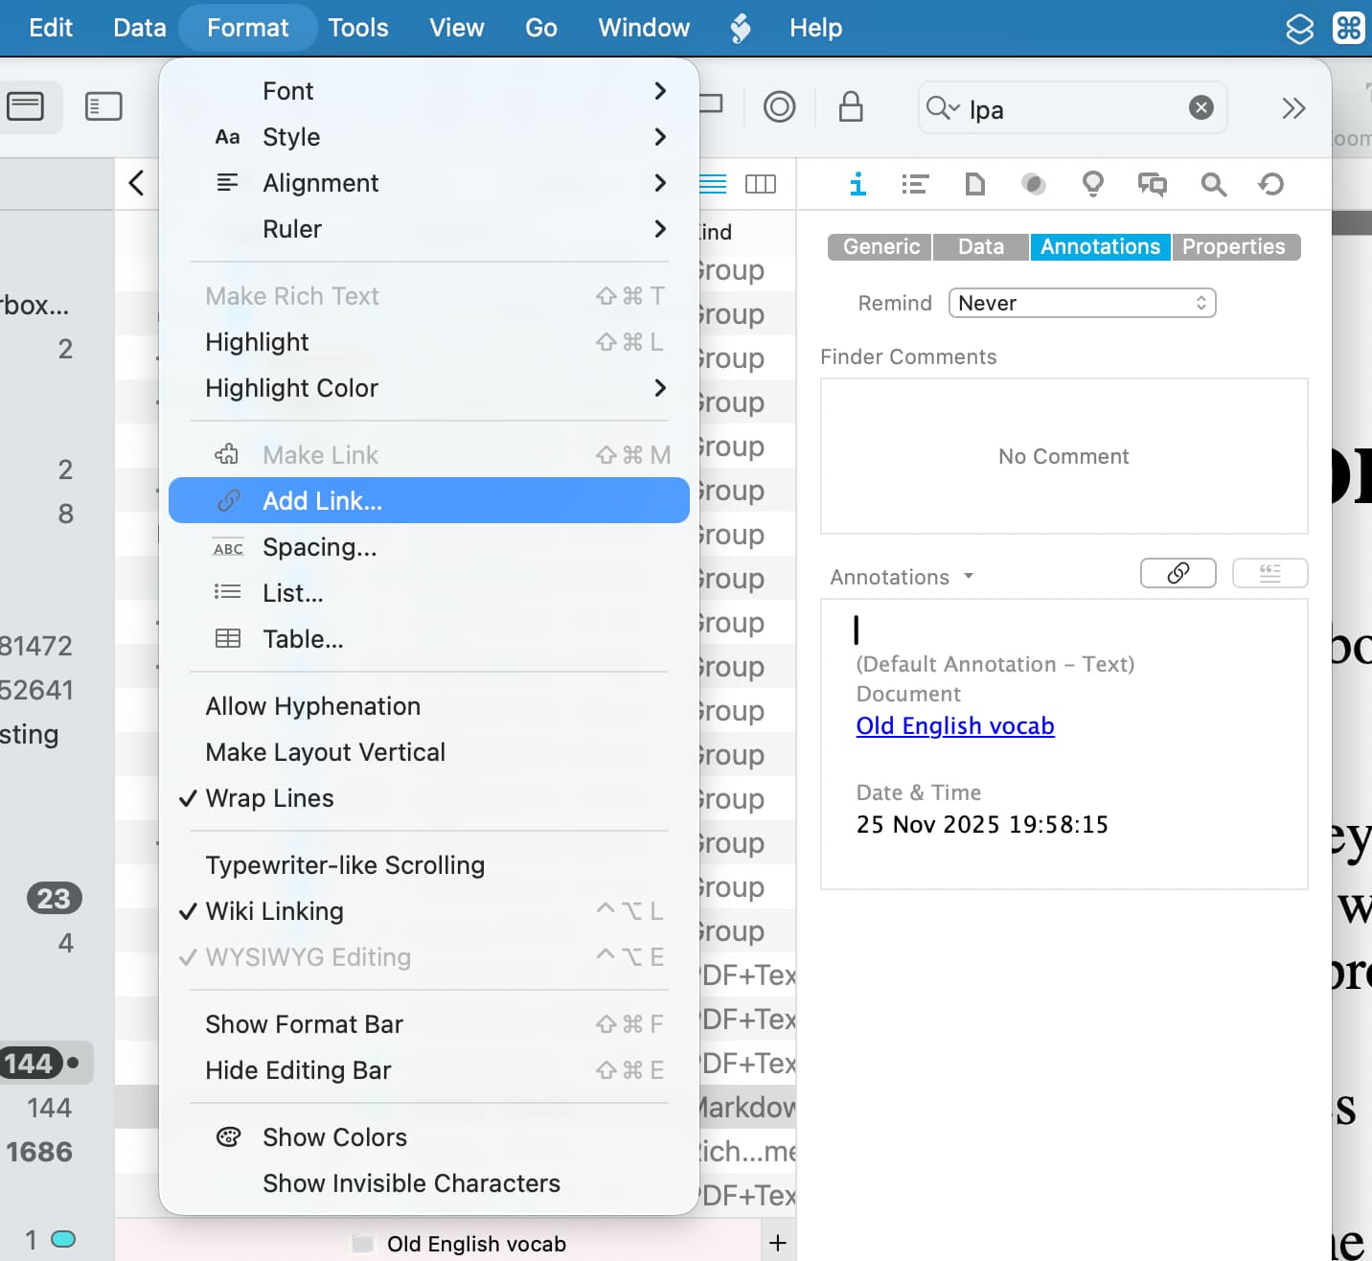This screenshot has width=1372, height=1261.
Task: Click the magnifying glass inspector icon
Action: click(1213, 184)
